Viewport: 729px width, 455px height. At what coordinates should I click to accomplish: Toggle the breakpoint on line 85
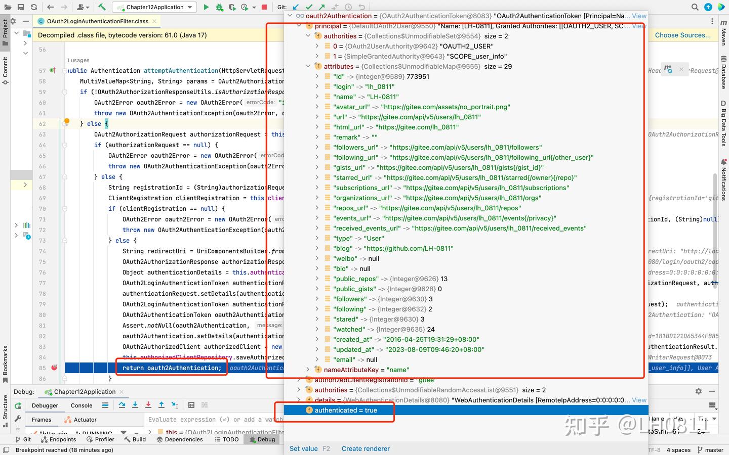coord(54,368)
